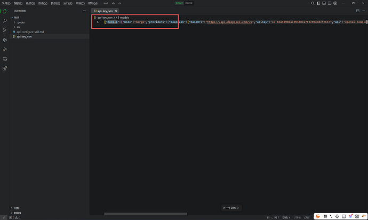
Task: Open the Source Control view
Action: pyautogui.click(x=5, y=30)
